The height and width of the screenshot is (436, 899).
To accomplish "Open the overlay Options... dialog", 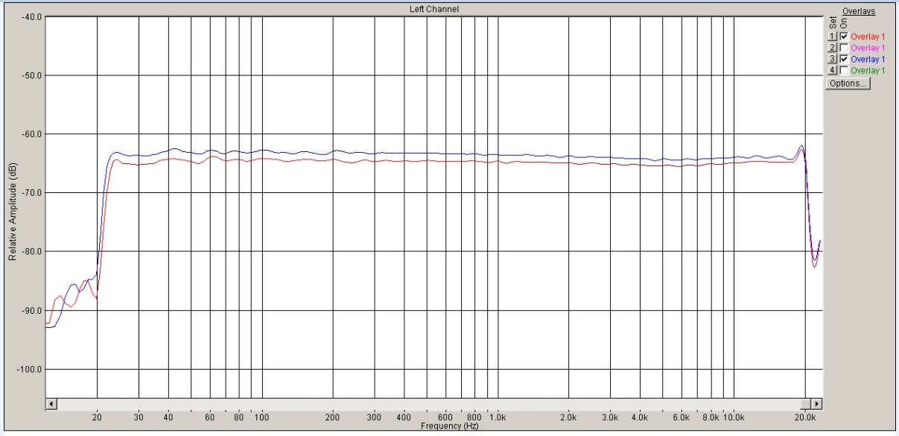I will 848,83.
